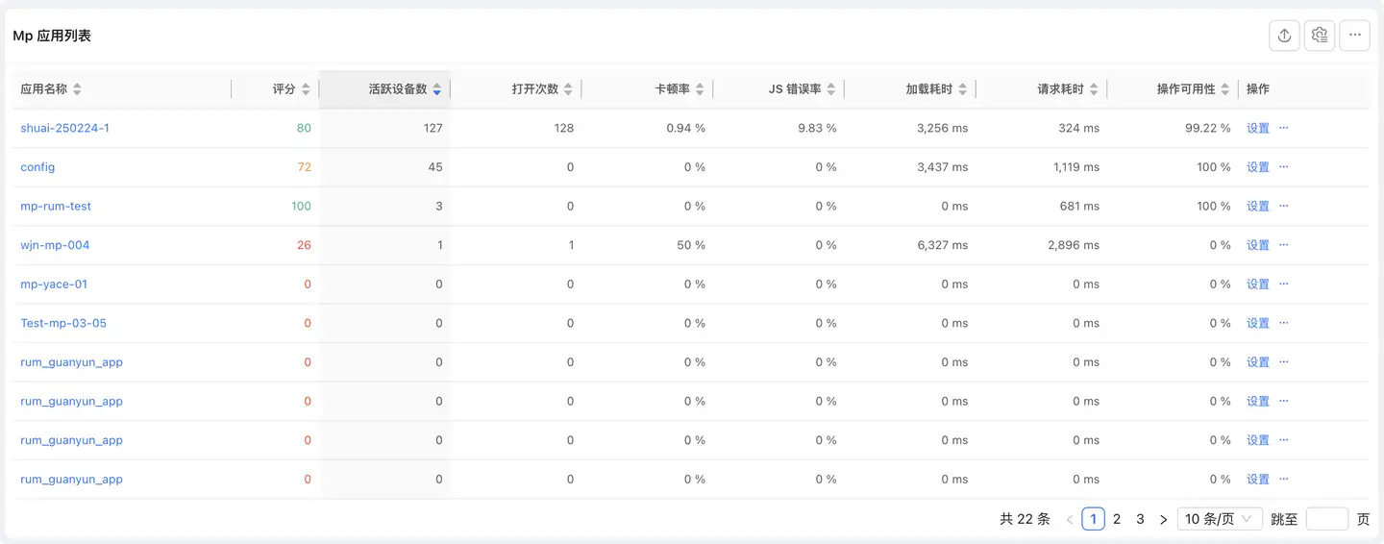
Task: Sort by 加载耗时 sort icon
Action: 963,89
